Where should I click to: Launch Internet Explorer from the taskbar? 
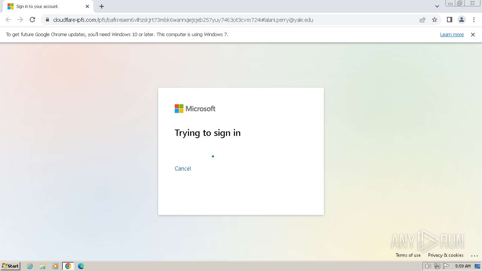pyautogui.click(x=30, y=266)
